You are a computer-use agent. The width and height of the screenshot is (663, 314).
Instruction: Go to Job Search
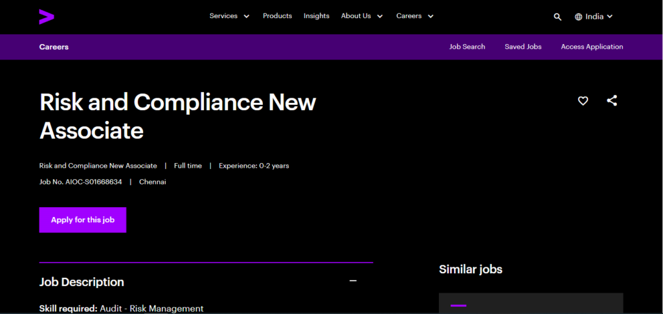coord(467,47)
